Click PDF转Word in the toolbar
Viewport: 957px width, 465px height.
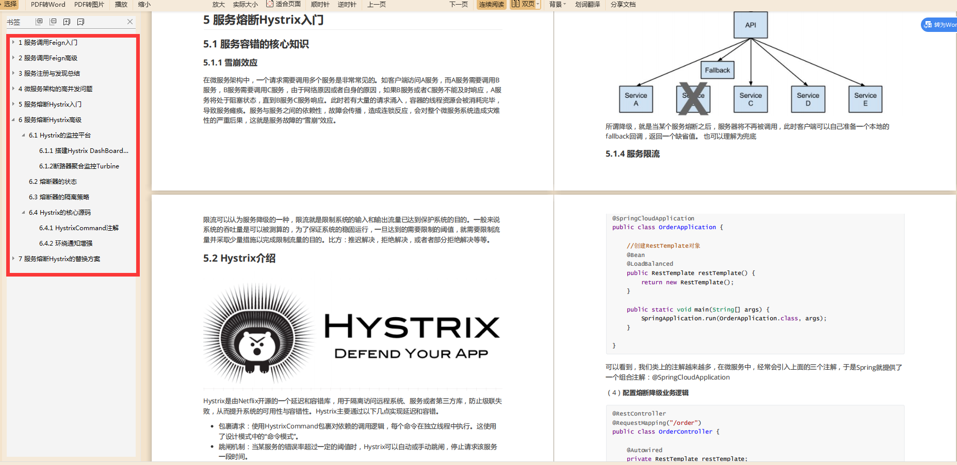pos(48,5)
